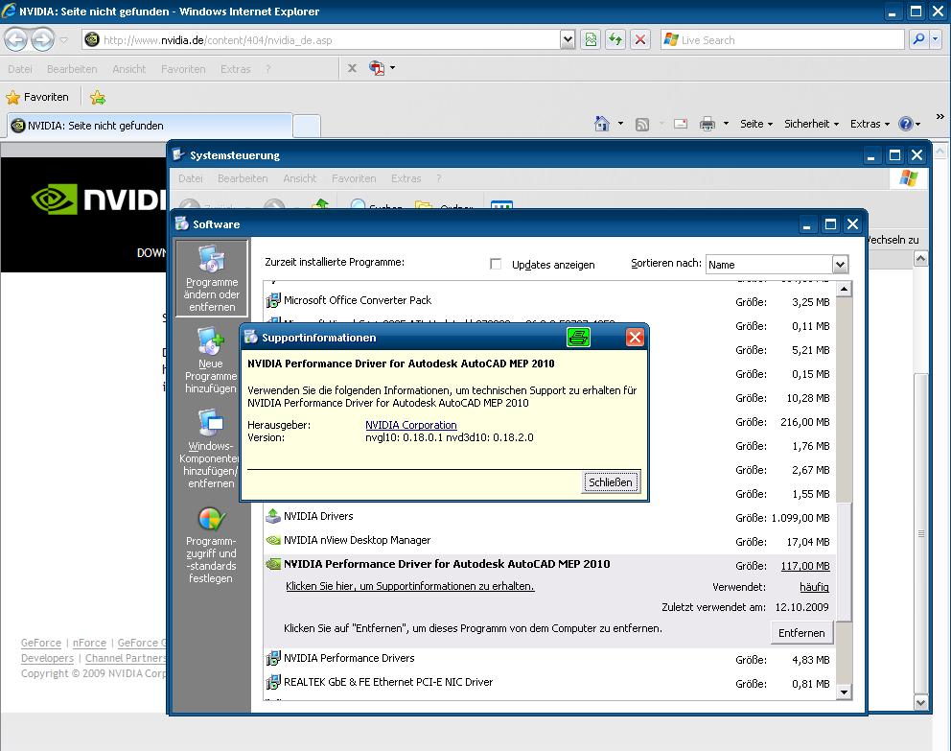Click the Read Mail envelope icon
Screen dimensions: 951x751
click(x=681, y=124)
